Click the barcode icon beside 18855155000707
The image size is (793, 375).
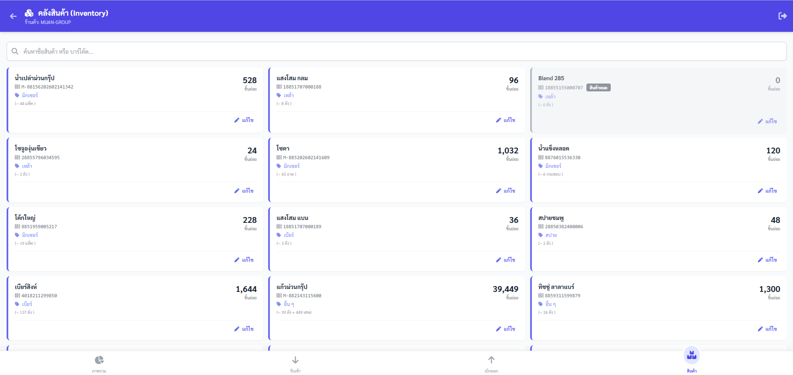click(541, 88)
